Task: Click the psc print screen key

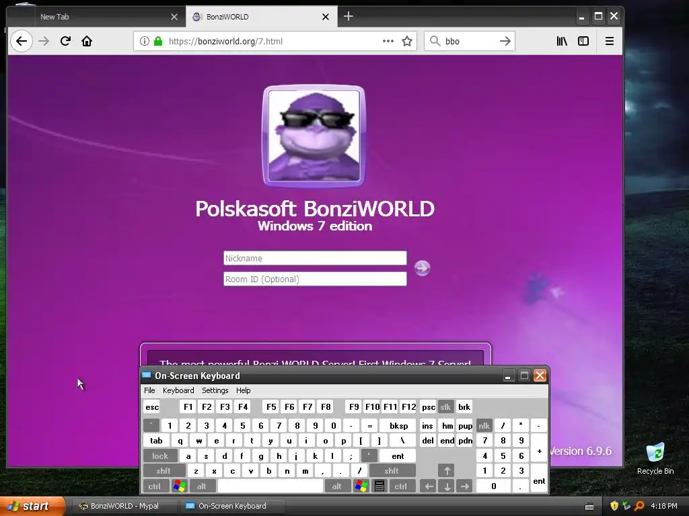Action: 429,406
